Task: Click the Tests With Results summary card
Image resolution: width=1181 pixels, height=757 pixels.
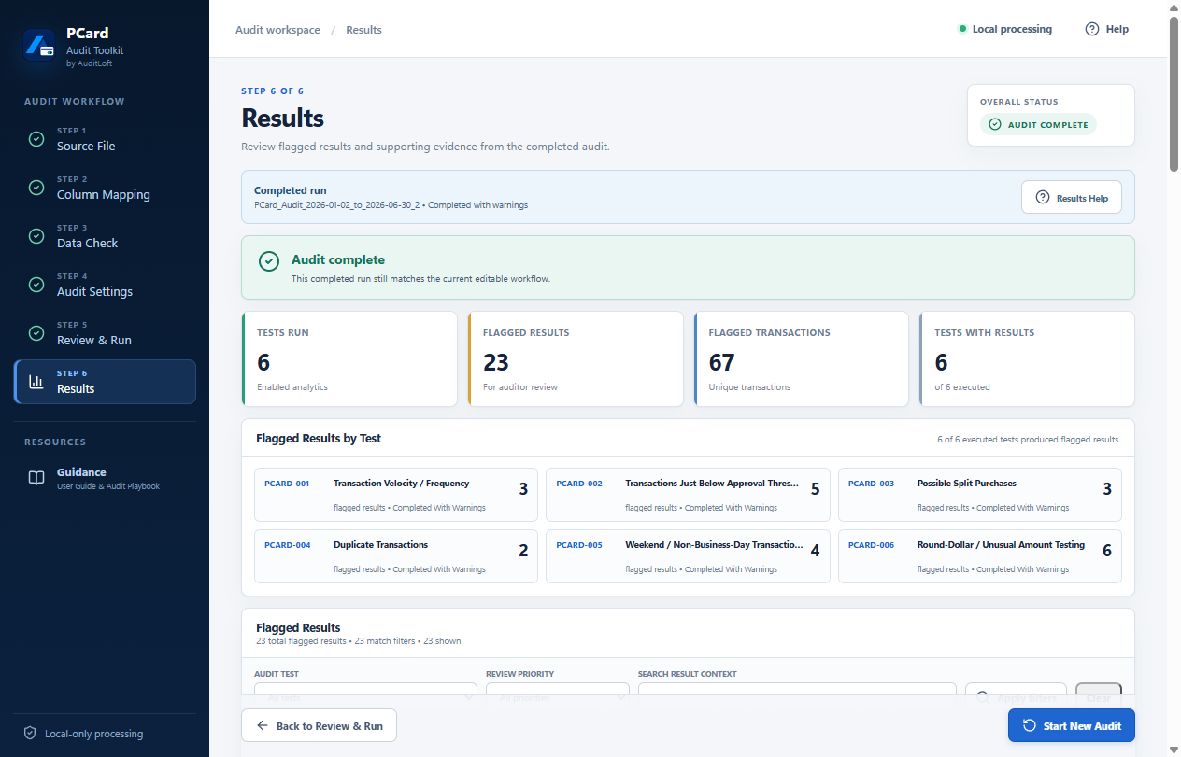Action: pyautogui.click(x=1028, y=359)
